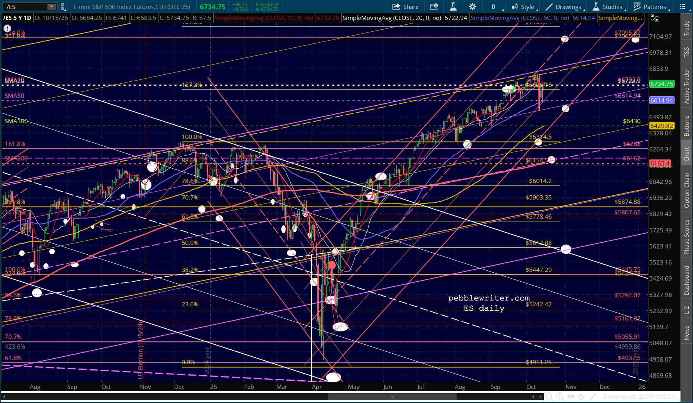Click the SimpleMovingAvg (CLOSE, 50, 0, no) label
The image size is (693, 403).
click(x=520, y=18)
